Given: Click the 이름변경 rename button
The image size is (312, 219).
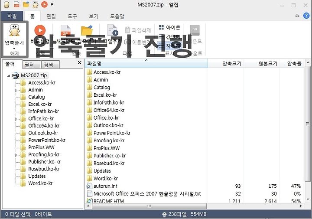Looking at the screenshot, I should (x=138, y=42).
